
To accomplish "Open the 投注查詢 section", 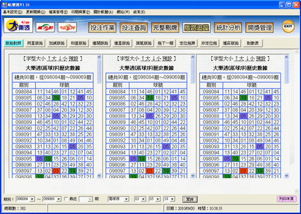I will [134, 28].
